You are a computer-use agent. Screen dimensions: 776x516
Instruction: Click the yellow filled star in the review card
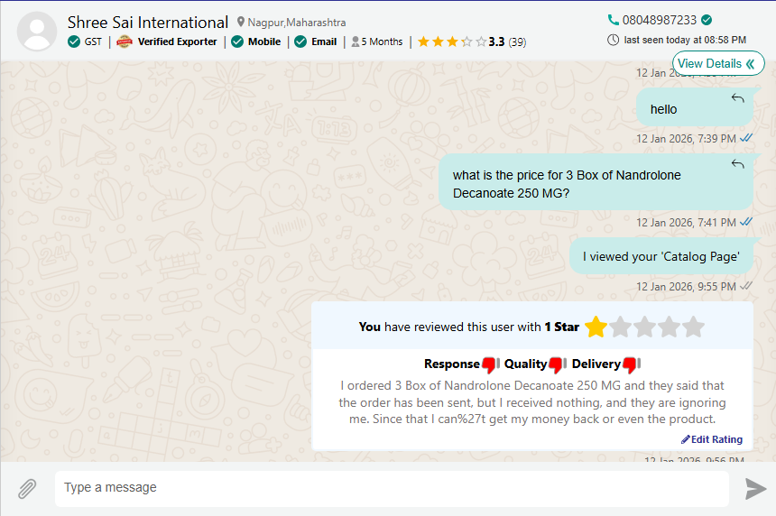click(596, 327)
